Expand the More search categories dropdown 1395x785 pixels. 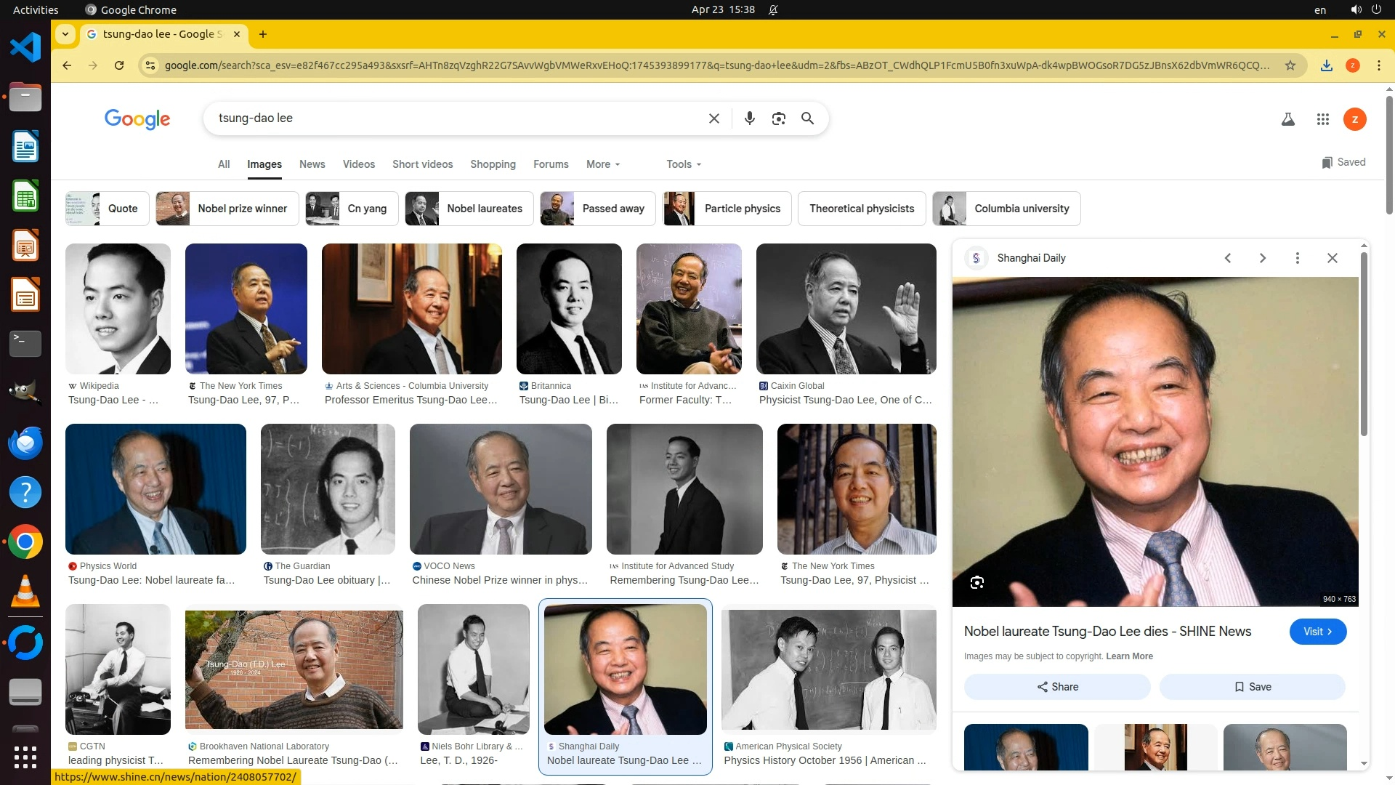pyautogui.click(x=602, y=164)
